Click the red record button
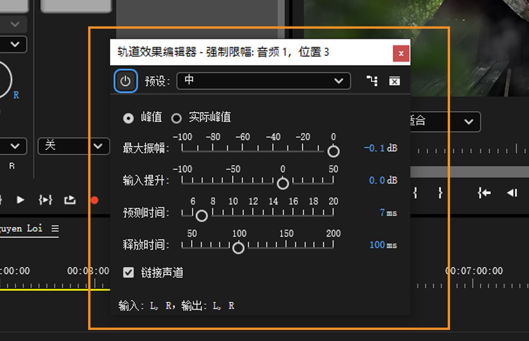The width and height of the screenshot is (529, 341). pyautogui.click(x=94, y=200)
